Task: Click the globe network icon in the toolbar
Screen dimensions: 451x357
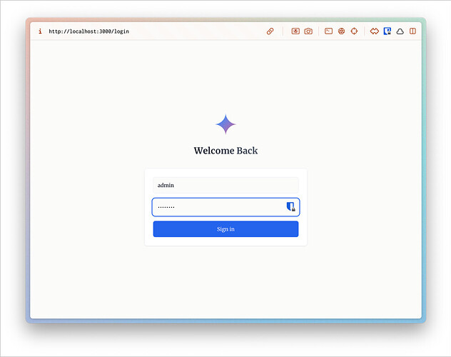Action: pyautogui.click(x=341, y=31)
